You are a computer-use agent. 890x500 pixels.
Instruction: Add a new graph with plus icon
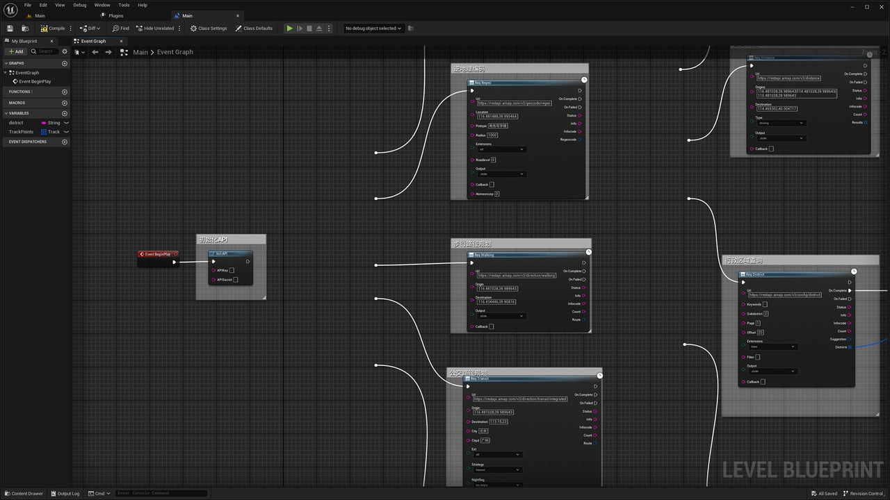65,63
